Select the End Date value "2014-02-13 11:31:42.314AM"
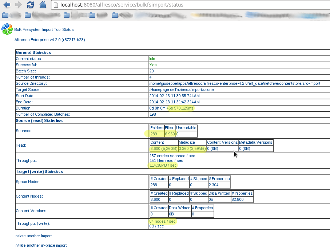The image size is (330, 250). (x=175, y=102)
